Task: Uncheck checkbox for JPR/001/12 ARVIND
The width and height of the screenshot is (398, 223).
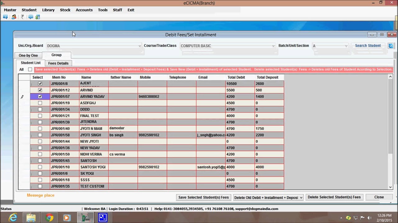Action: pos(40,90)
